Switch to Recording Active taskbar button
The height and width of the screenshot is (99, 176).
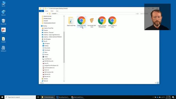[63, 97]
